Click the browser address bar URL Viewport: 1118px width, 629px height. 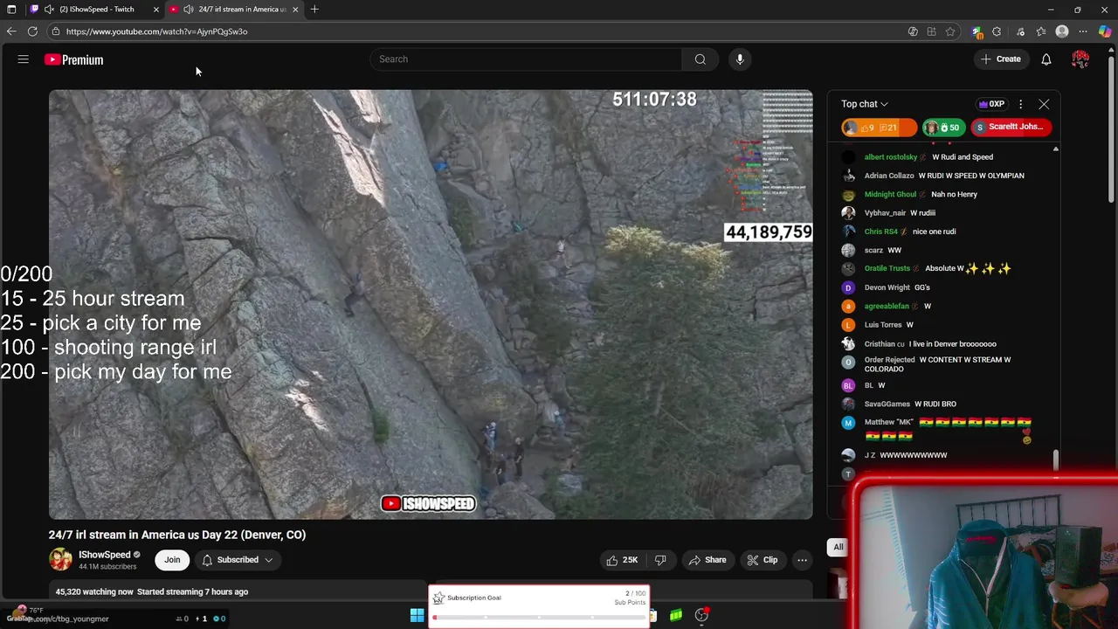[x=156, y=31]
